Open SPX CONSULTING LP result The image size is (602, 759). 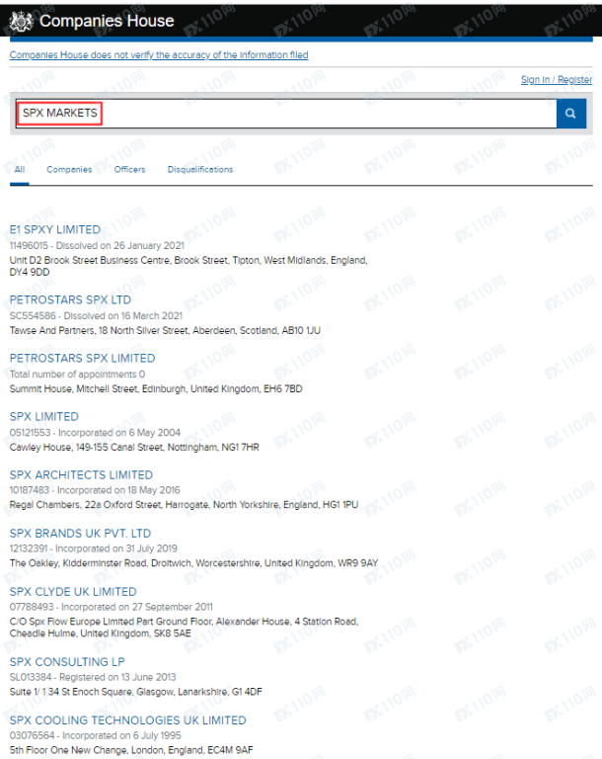67,662
